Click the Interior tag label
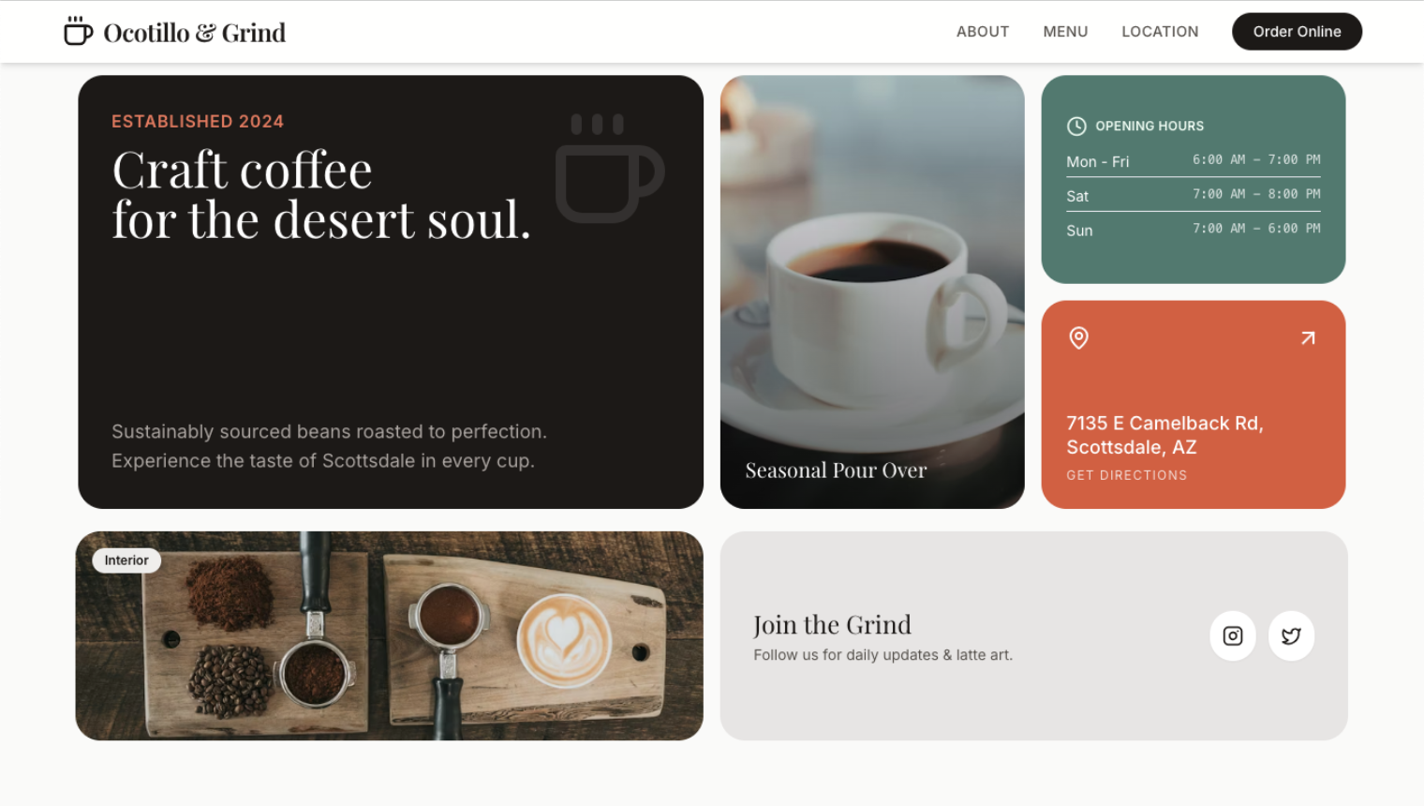The width and height of the screenshot is (1424, 806). 126,560
